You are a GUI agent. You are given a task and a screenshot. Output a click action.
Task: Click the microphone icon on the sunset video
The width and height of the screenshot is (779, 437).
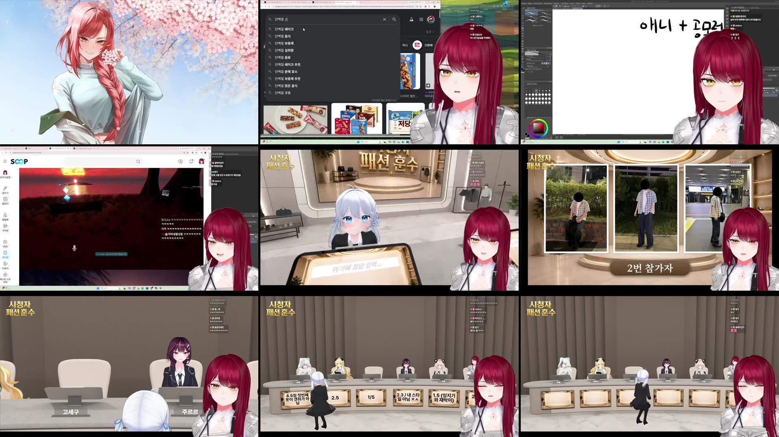point(74,248)
